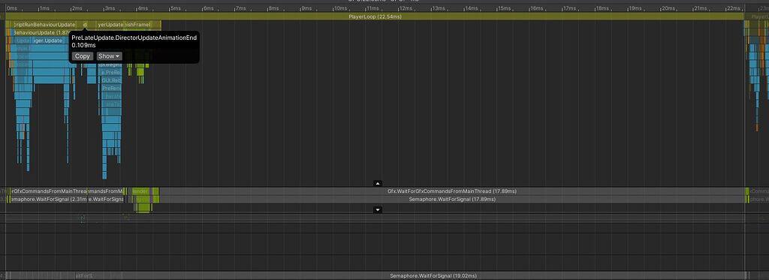This screenshot has height=280, width=769.
Task: Copy the DirectorUpdateAnimationEnd sample info
Action: click(x=83, y=56)
